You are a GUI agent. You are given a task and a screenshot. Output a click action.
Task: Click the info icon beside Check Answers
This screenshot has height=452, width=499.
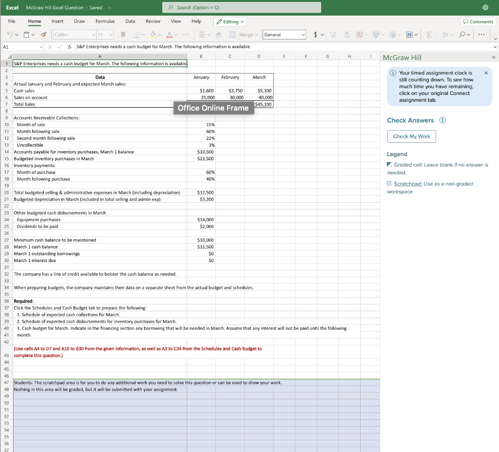click(x=442, y=120)
